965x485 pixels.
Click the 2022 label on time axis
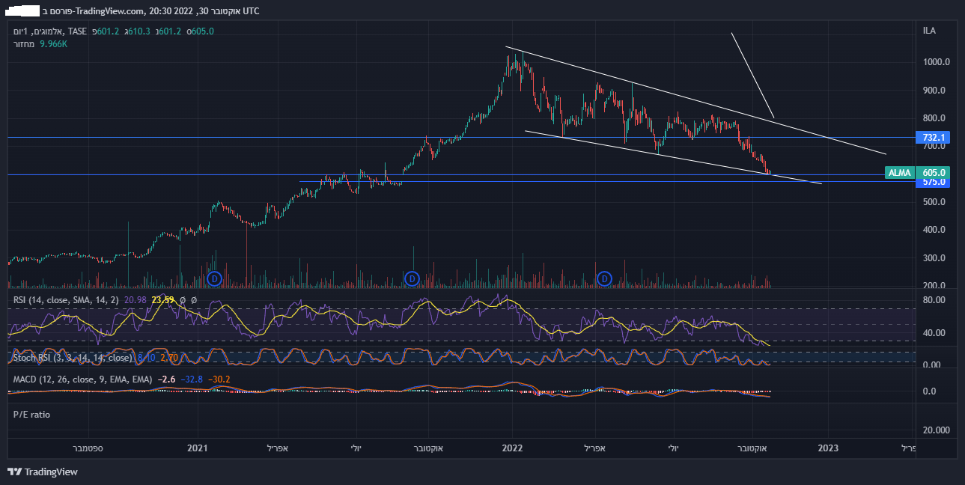click(x=512, y=448)
